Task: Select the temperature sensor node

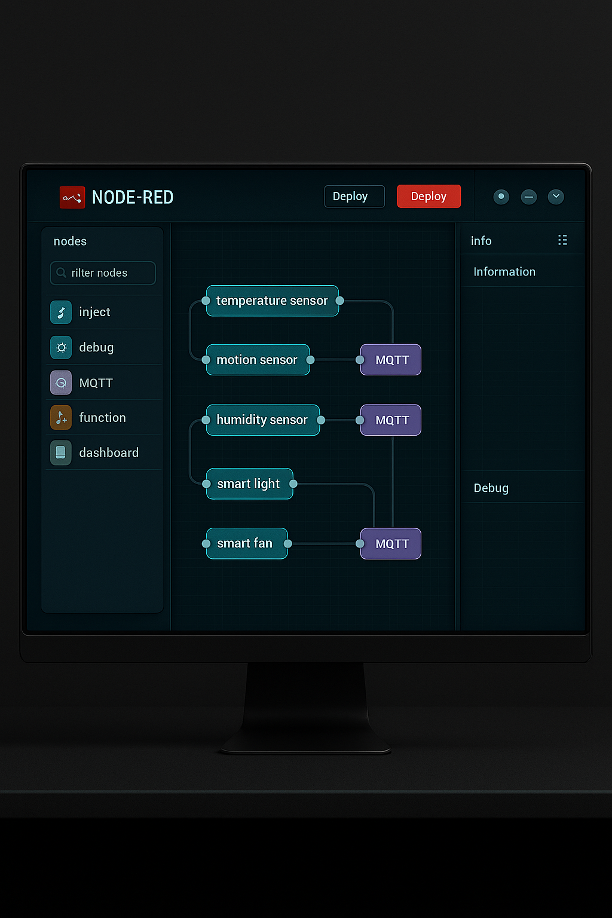Action: tap(272, 301)
